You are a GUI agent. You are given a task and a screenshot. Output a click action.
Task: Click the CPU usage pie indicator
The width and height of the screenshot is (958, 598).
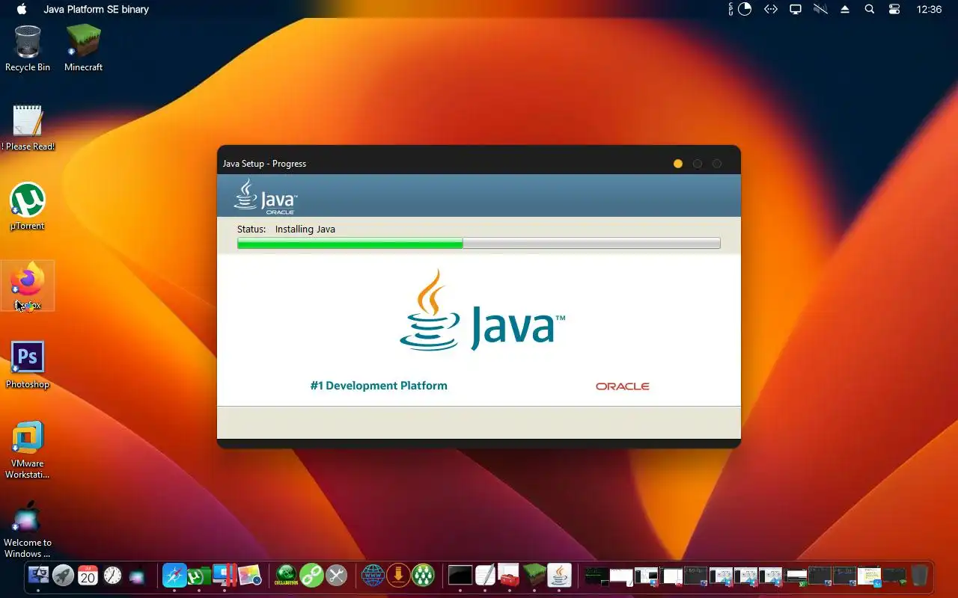[745, 10]
